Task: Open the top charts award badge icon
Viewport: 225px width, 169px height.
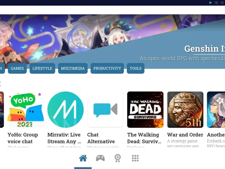Action: 118,158
